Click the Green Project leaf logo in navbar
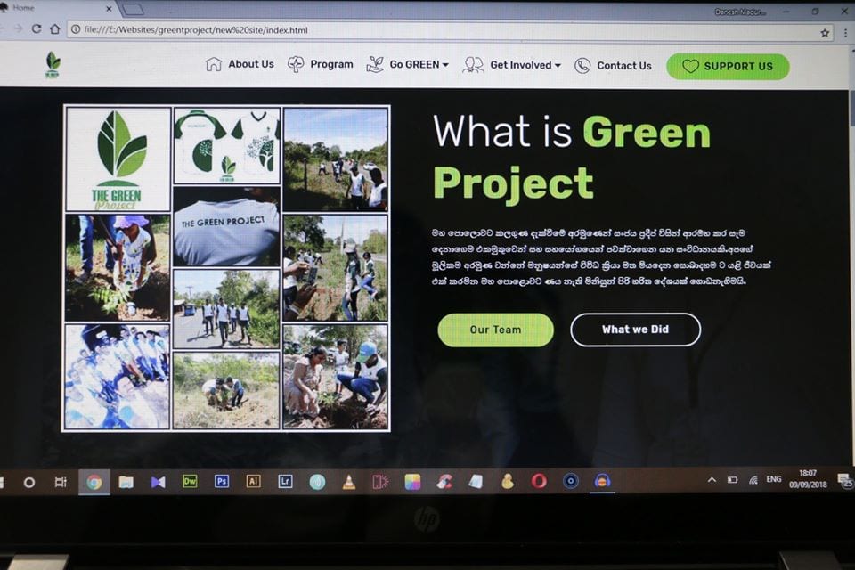Image resolution: width=855 pixels, height=570 pixels. tap(53, 64)
